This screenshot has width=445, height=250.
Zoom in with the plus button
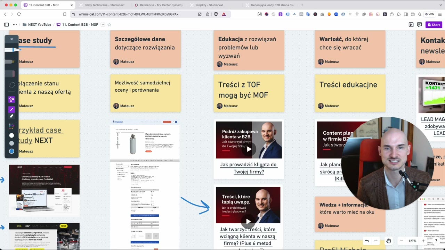tap(423, 241)
